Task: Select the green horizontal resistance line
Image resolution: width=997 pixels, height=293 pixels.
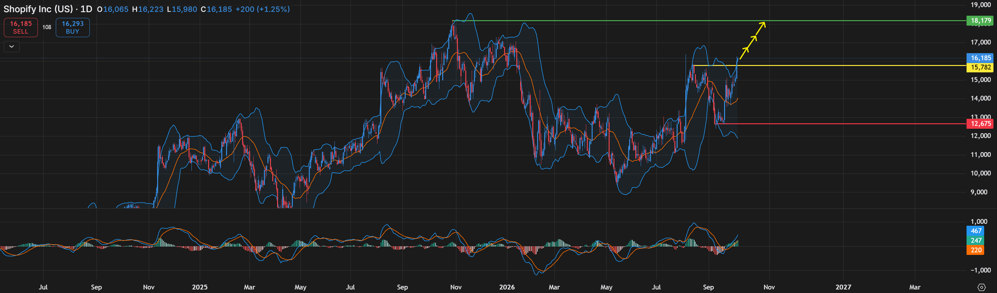Action: pos(708,20)
